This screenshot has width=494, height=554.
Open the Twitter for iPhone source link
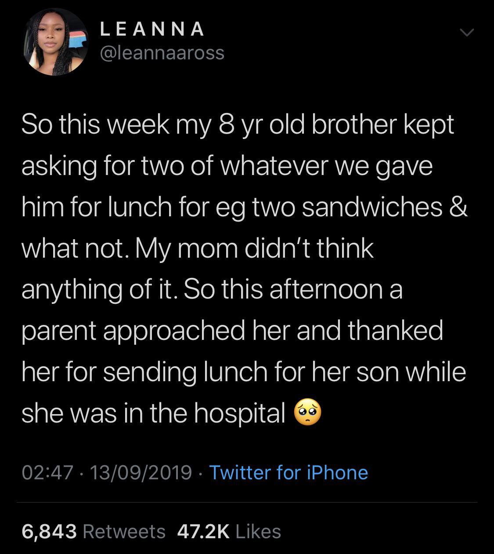click(288, 473)
